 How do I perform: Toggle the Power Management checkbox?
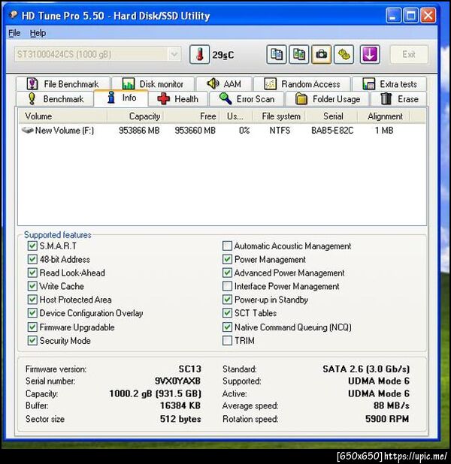pos(227,259)
